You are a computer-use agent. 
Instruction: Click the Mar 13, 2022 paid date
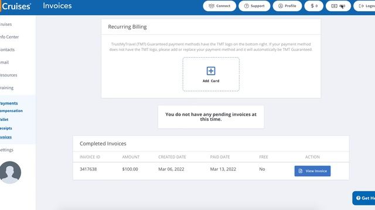tap(223, 169)
